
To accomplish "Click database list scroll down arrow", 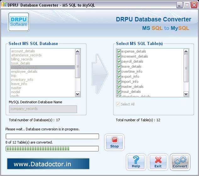I will point(77,94).
